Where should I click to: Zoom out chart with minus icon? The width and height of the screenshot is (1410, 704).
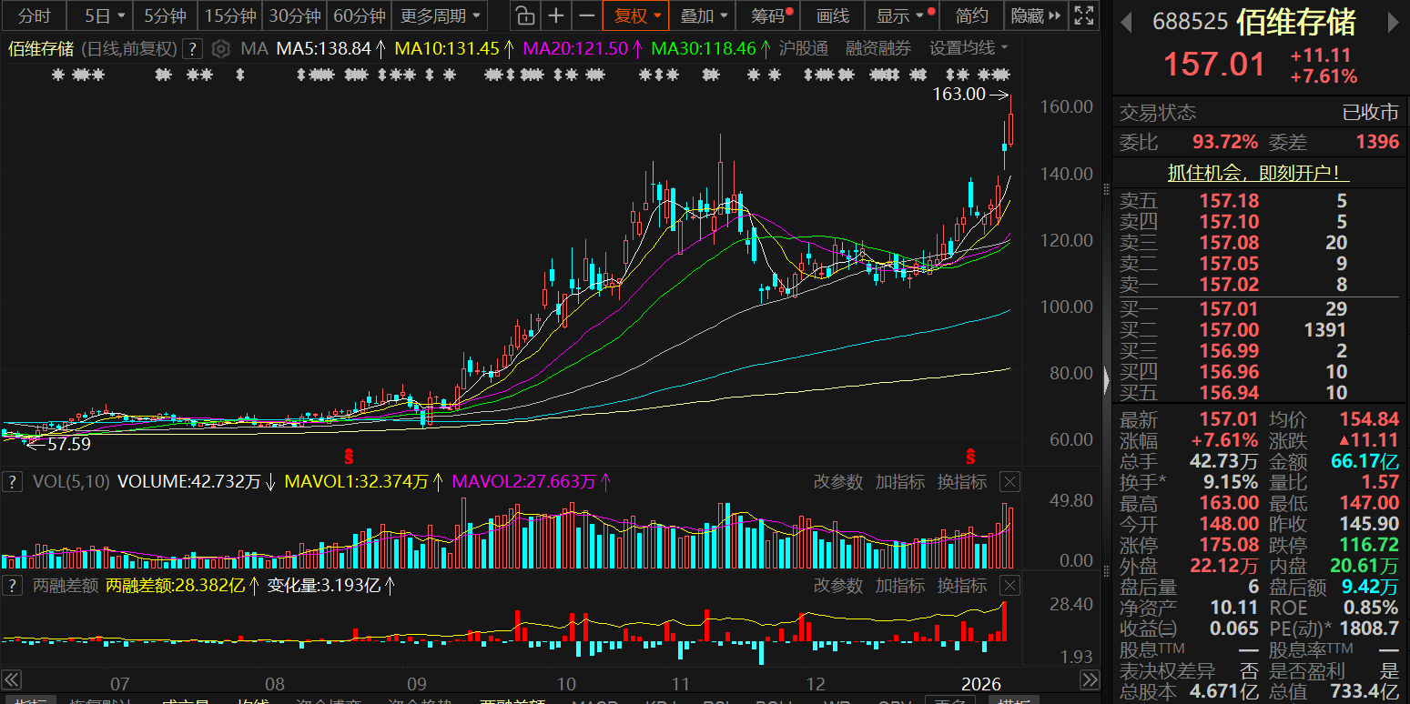coord(587,15)
